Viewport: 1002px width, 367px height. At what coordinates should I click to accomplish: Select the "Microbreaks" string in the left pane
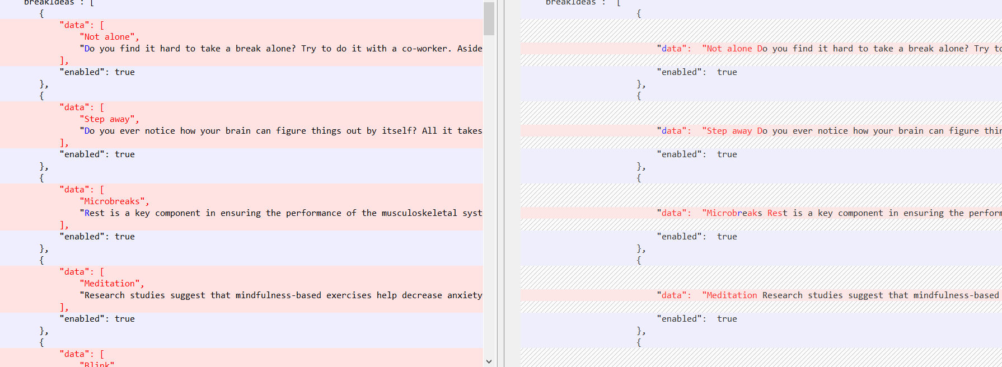tap(114, 201)
